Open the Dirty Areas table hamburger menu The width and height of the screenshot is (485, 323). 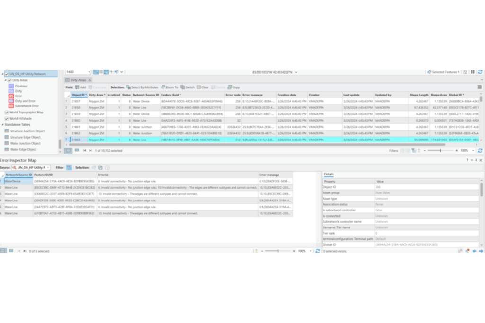point(479,87)
